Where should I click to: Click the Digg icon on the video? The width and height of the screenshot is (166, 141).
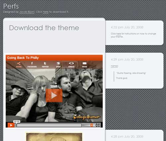click(x=58, y=65)
